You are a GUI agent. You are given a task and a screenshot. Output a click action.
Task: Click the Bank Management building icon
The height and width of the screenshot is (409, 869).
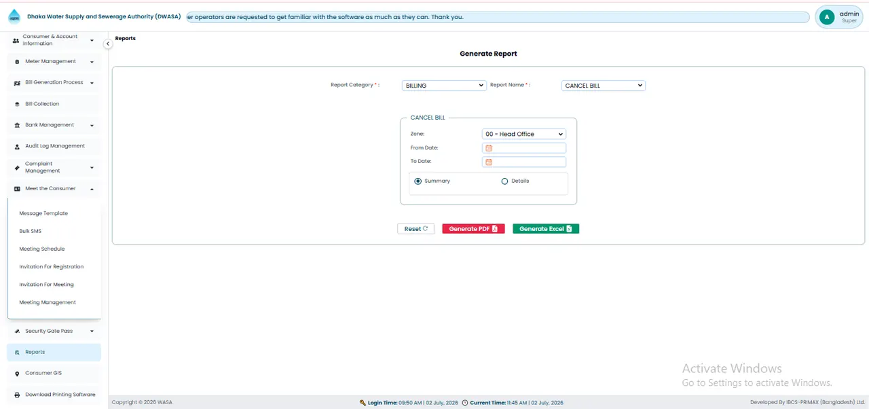pyautogui.click(x=17, y=125)
